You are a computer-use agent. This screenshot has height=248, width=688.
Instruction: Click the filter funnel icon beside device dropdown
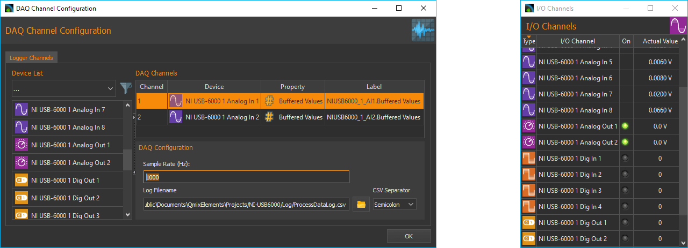point(125,88)
